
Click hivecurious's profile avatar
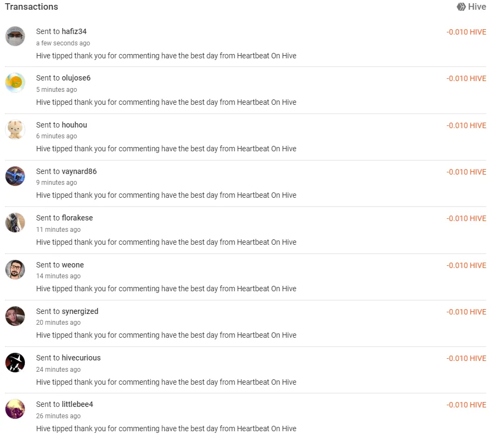[15, 363]
